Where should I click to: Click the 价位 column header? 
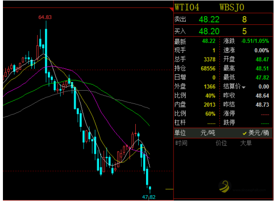(221, 143)
